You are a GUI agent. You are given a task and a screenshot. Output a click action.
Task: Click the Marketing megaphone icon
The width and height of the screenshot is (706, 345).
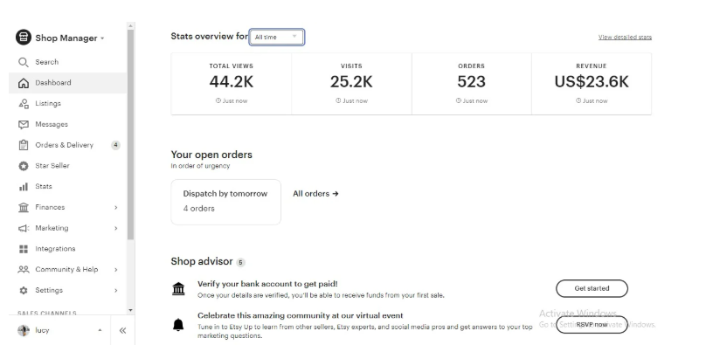click(24, 228)
